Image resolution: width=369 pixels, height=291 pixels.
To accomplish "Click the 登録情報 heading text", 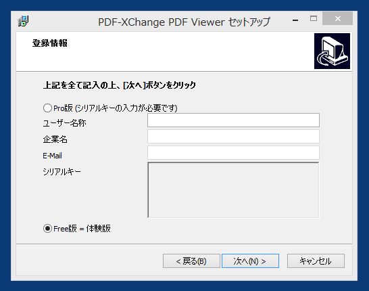I will 49,43.
